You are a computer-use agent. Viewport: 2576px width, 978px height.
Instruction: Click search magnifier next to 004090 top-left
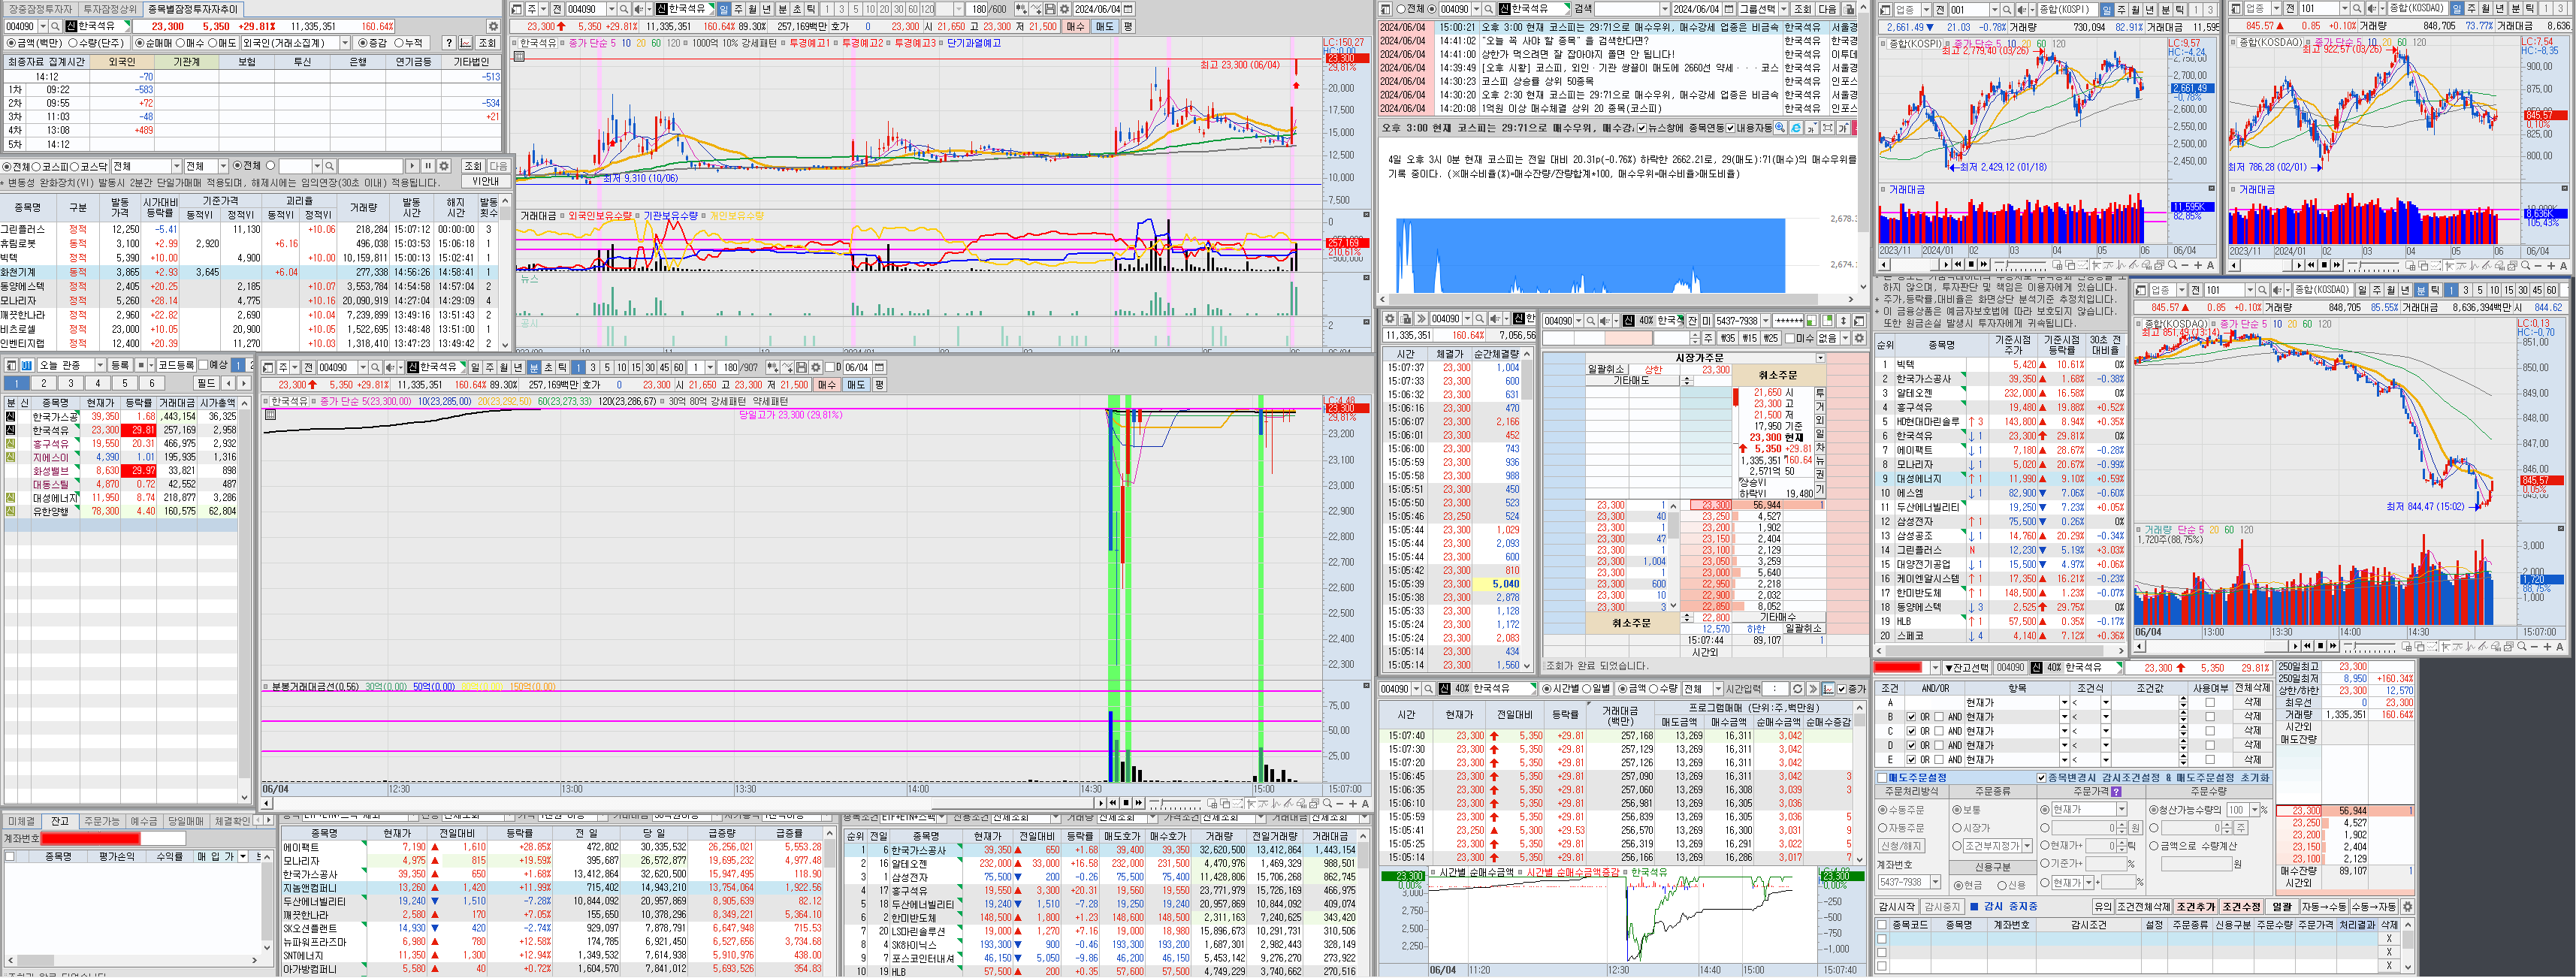[55, 27]
